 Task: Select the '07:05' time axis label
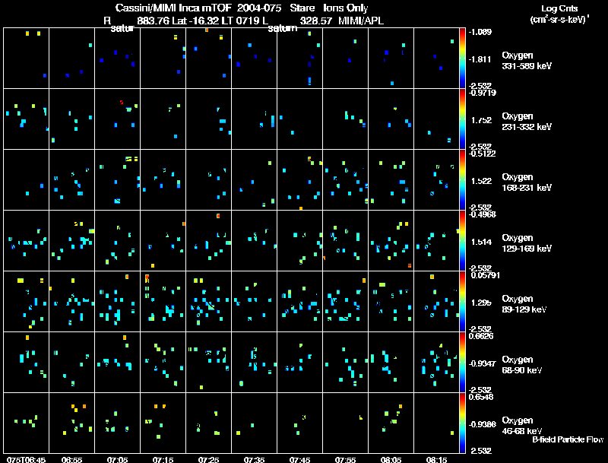[118, 459]
